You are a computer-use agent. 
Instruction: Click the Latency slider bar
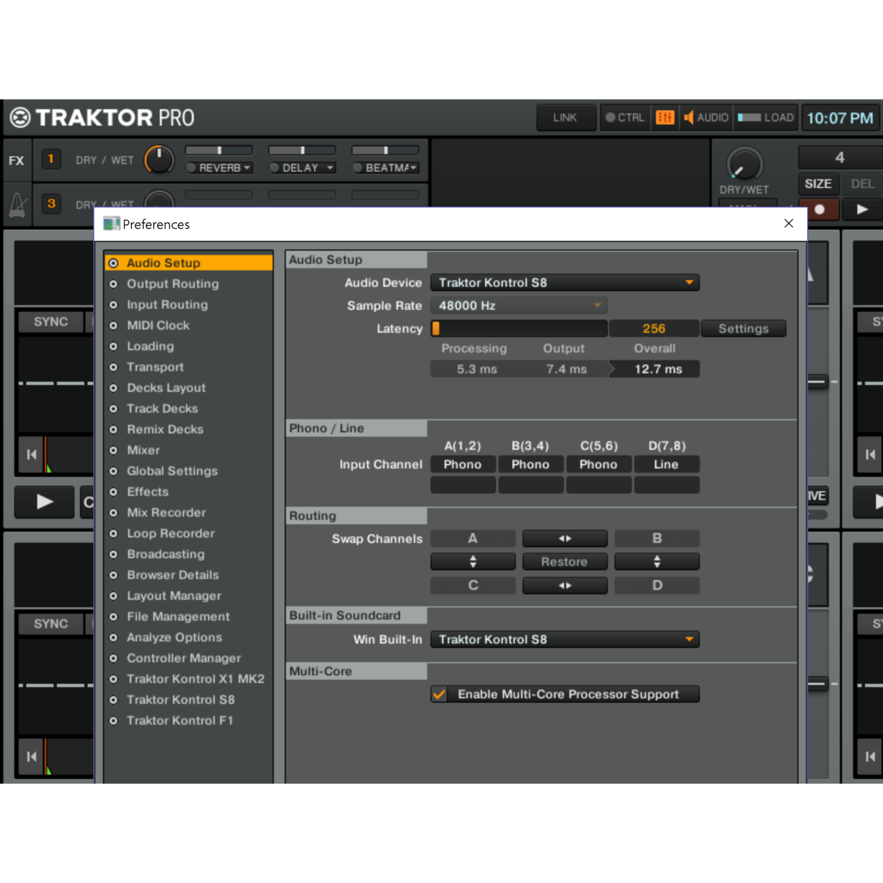click(519, 329)
